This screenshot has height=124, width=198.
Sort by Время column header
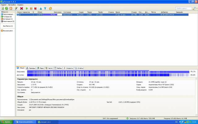(118, 12)
